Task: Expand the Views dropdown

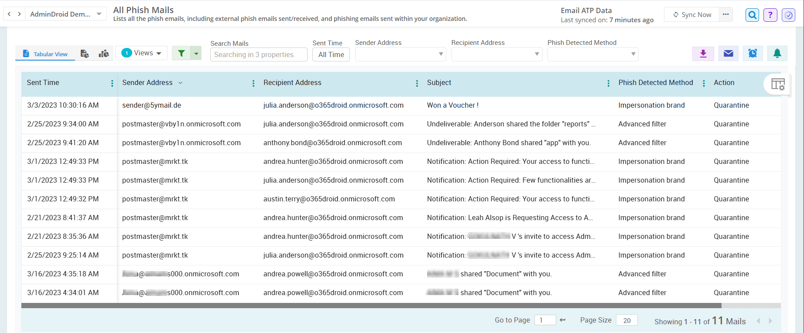Action: coord(141,53)
